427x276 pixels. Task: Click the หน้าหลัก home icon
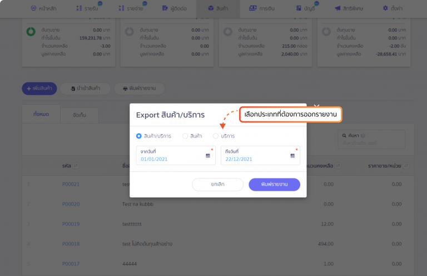point(33,9)
